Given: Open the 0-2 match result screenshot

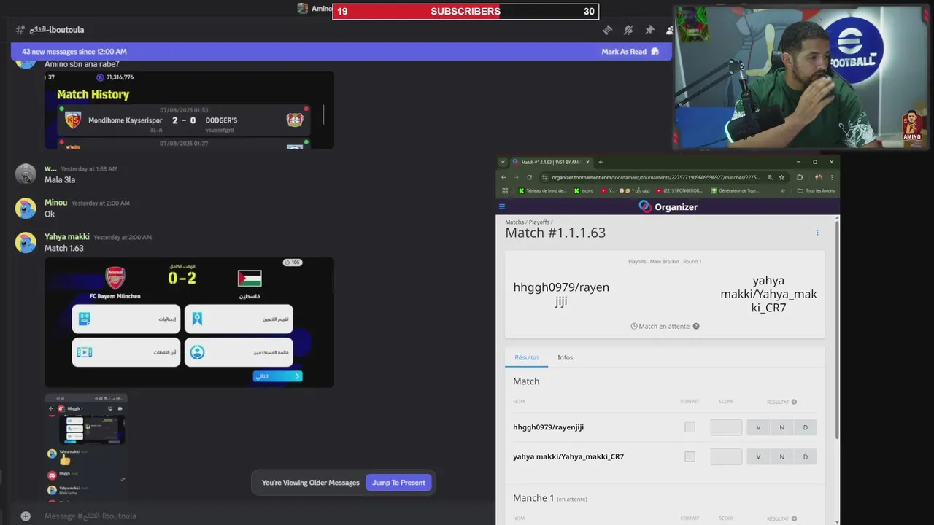Looking at the screenshot, I should click(x=190, y=322).
